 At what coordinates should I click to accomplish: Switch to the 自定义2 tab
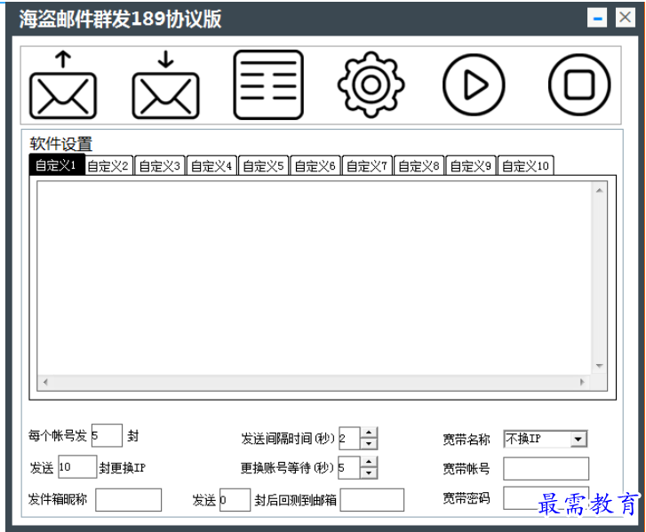pyautogui.click(x=108, y=165)
